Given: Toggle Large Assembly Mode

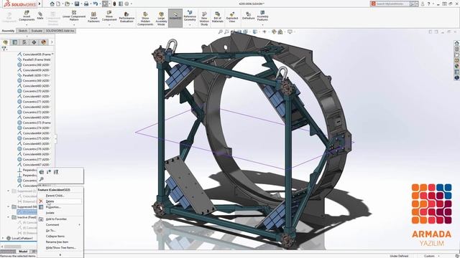Looking at the screenshot, I should pyautogui.click(x=161, y=19).
